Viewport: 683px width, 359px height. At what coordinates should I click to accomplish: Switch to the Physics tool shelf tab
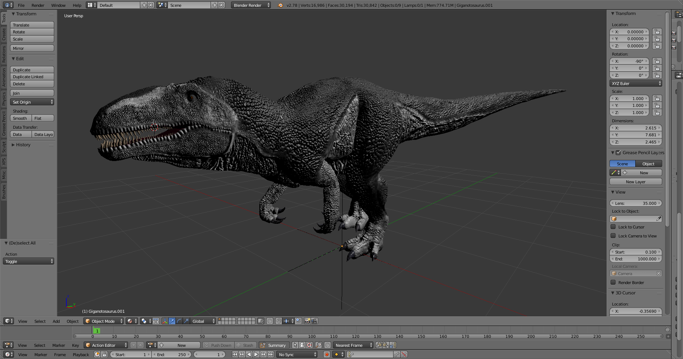pyautogui.click(x=4, y=99)
